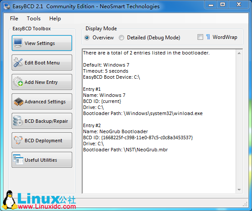Click the 'Entry #1' heading text
The image size is (252, 211).
(x=92, y=89)
